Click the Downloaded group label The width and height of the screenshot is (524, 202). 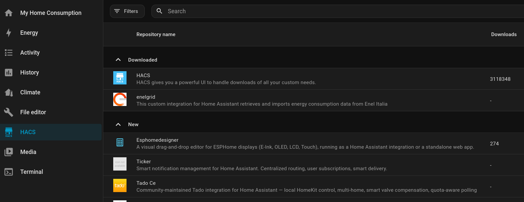click(143, 60)
